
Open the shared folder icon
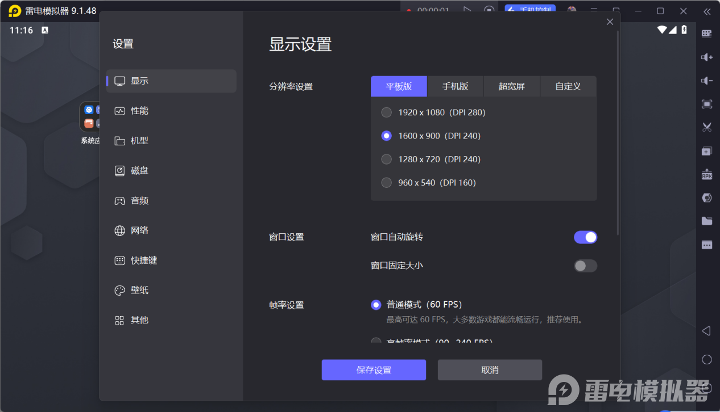pos(706,221)
